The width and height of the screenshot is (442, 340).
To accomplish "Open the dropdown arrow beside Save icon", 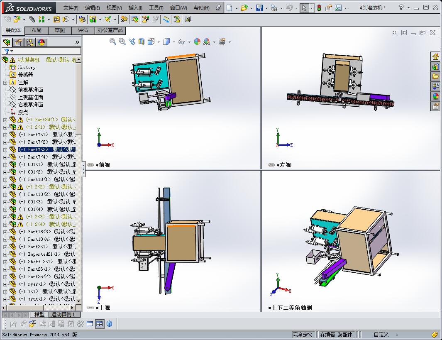I will pos(266,8).
